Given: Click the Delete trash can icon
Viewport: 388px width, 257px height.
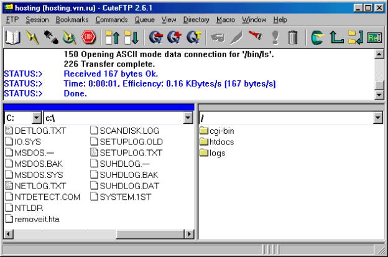Looking at the screenshot, I should click(293, 37).
